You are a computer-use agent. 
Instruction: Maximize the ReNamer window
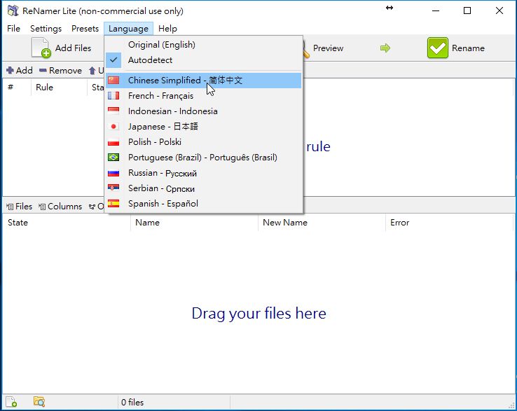tap(467, 11)
